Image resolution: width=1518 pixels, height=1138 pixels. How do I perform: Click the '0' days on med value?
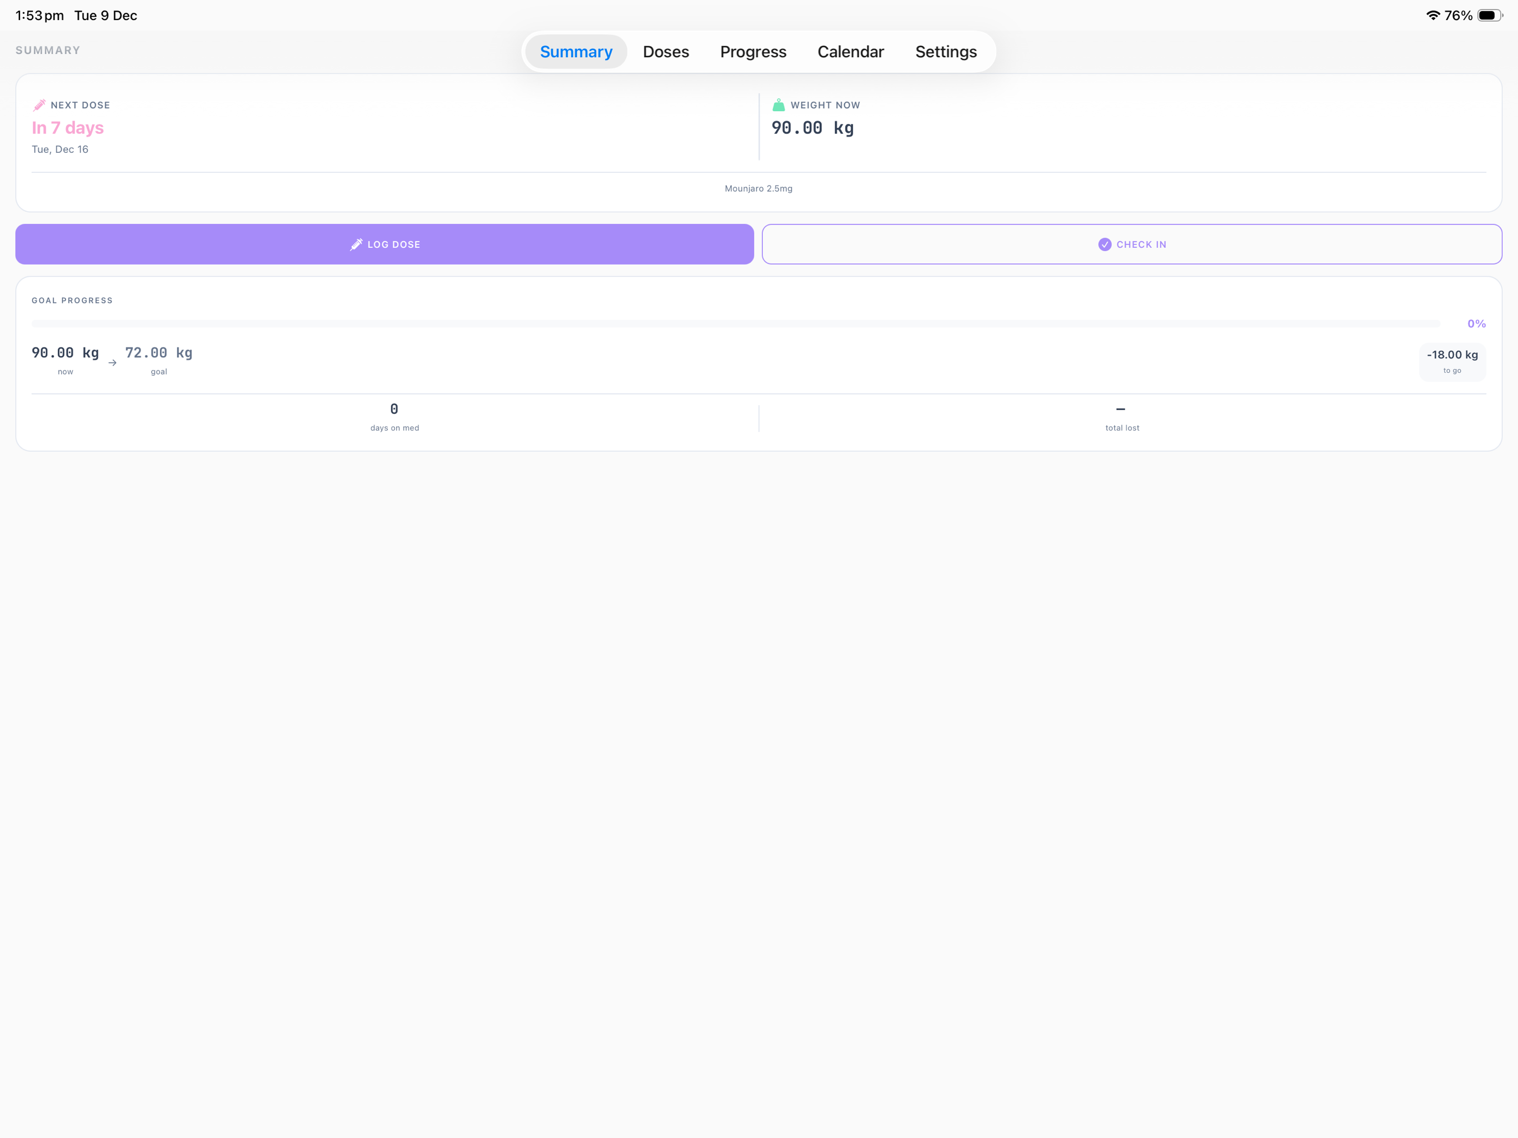click(394, 409)
